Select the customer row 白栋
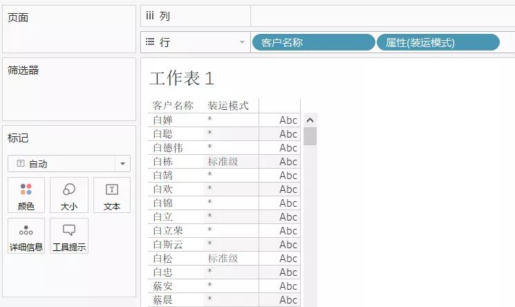515x307 pixels. [x=163, y=162]
